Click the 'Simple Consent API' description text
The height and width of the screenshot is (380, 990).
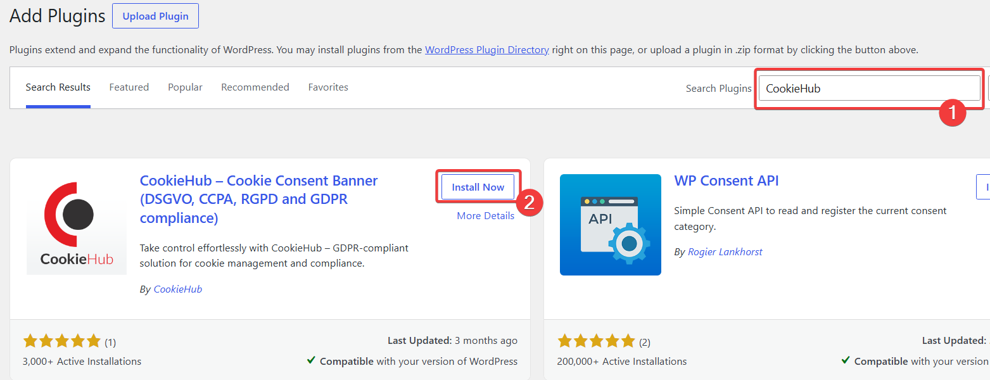810,218
